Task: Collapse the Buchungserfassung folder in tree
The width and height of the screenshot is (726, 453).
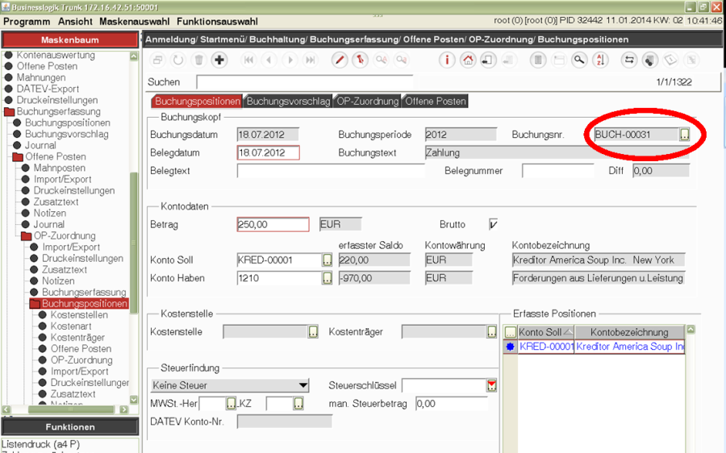Action: [10, 112]
